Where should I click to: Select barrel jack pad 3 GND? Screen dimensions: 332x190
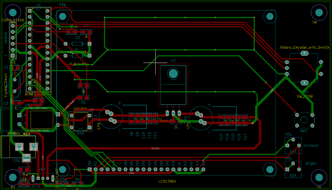26,158
